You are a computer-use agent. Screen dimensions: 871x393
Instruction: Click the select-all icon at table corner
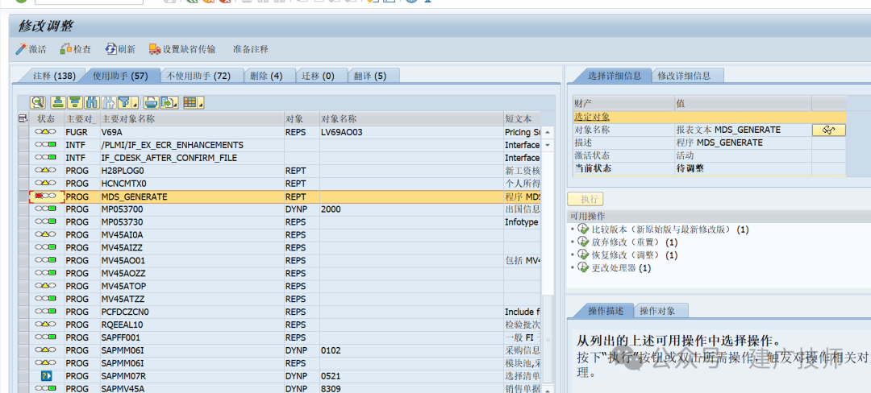click(23, 118)
